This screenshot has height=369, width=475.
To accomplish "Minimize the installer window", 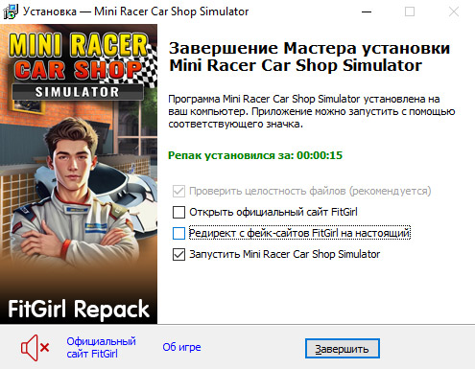I will pyautogui.click(x=367, y=12).
